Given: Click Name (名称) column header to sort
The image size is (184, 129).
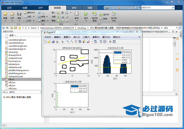Looking at the screenshot, I should (12, 35).
